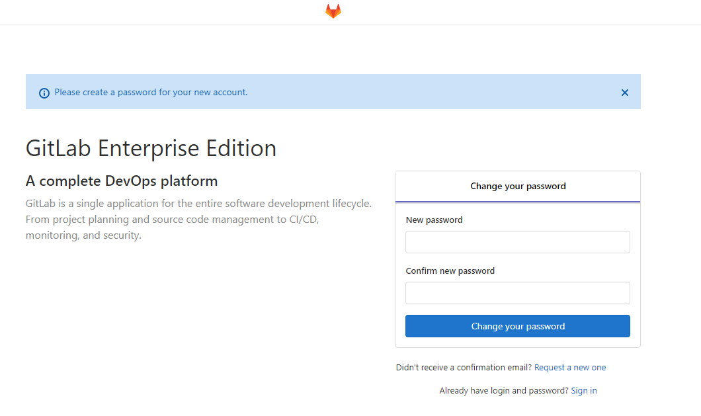Open the Request a new one link

(x=569, y=368)
